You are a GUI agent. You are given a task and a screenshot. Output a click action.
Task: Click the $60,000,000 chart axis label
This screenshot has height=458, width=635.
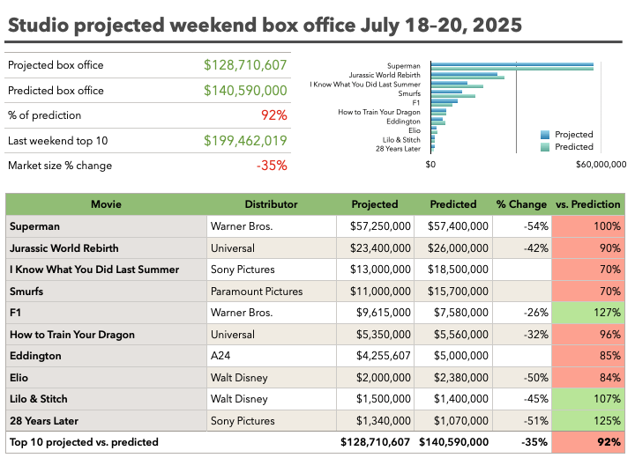(x=600, y=164)
